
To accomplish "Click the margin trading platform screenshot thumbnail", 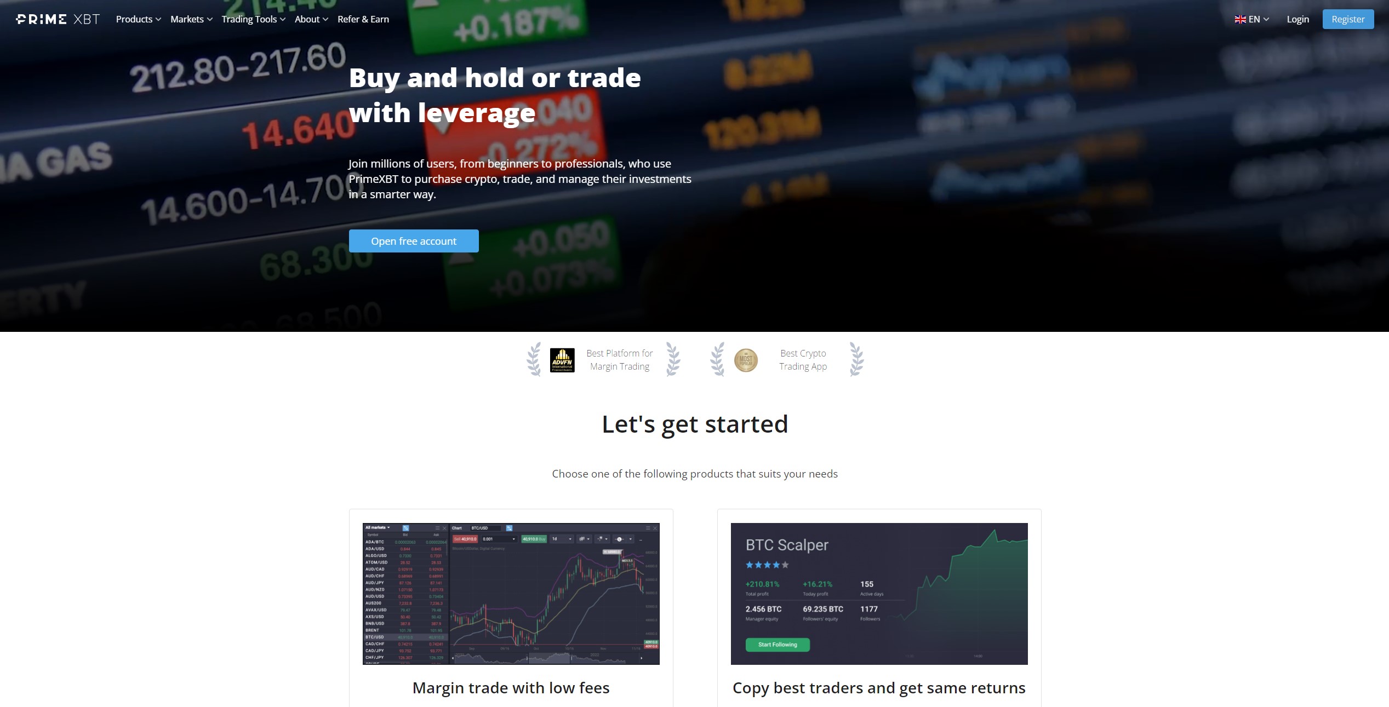I will point(511,594).
